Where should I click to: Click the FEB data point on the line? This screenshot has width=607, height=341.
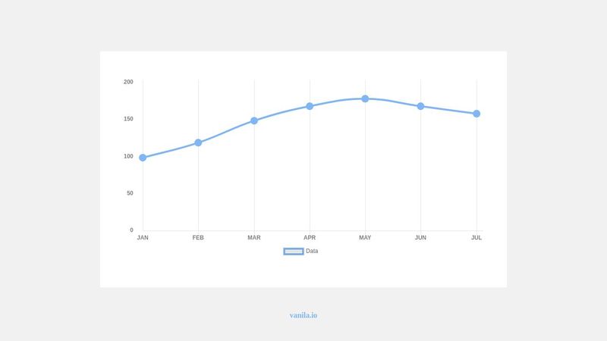pyautogui.click(x=198, y=142)
